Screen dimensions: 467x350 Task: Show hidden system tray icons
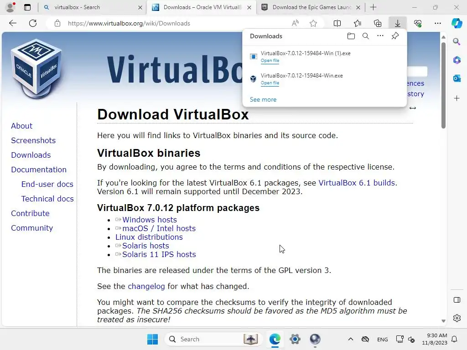pos(351,339)
